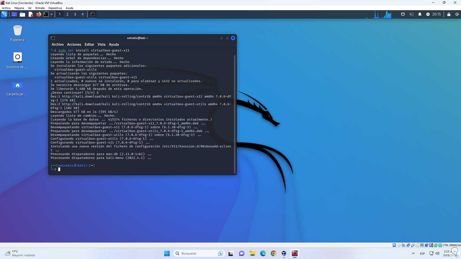Open Acciones menu in the terminal
The height and width of the screenshot is (259, 461).
[74, 44]
